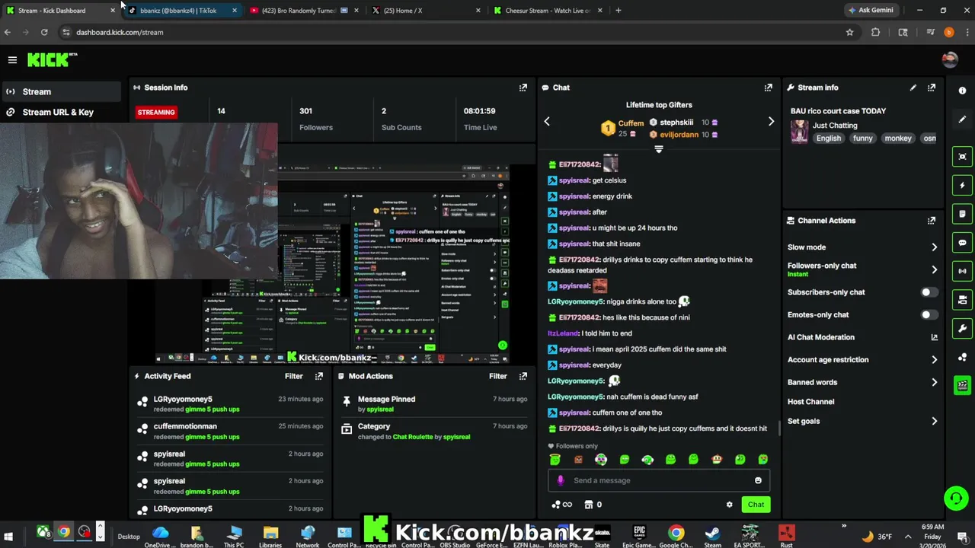
Task: Pop out the Activity Feed panel
Action: click(x=318, y=376)
